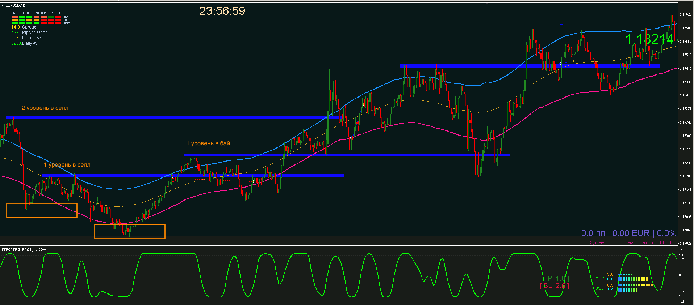Select the '1 уровень в бай' text label
This screenshot has height=305, width=694.
click(208, 143)
